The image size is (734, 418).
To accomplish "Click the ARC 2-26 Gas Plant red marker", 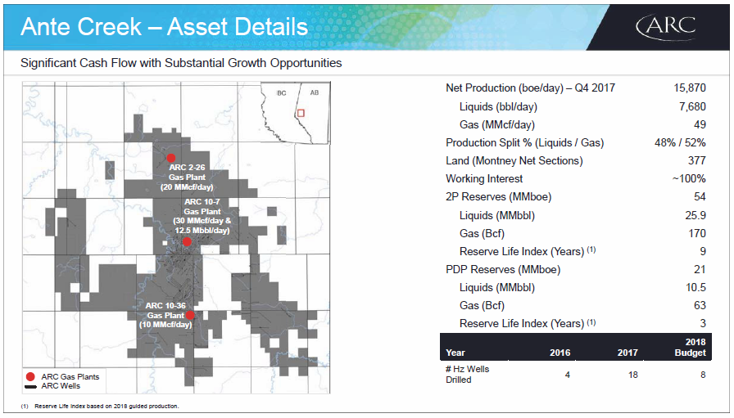I will (171, 158).
